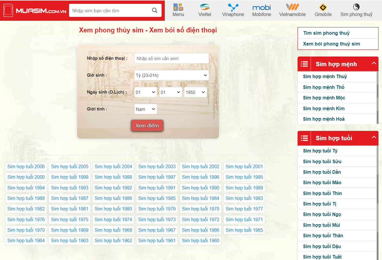Focus the top sim search field
This screenshot has height=260, width=382.
pos(110,10)
